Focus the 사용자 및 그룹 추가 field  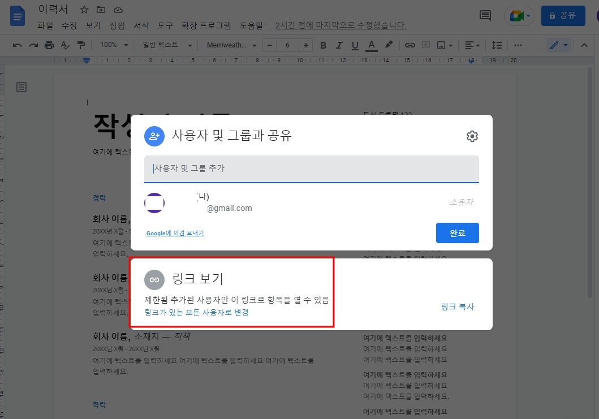pos(311,169)
